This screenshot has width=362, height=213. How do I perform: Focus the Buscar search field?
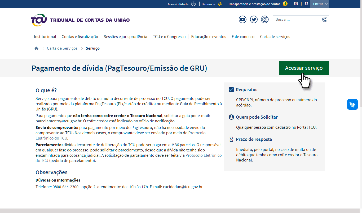pos(297,20)
